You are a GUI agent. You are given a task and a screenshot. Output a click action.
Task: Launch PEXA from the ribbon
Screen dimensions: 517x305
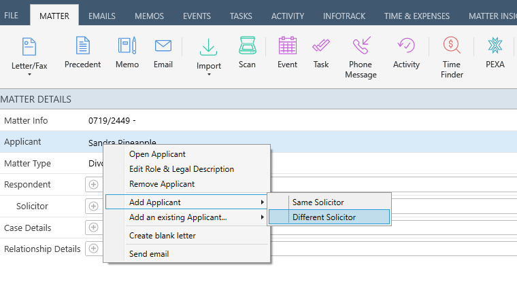(x=495, y=53)
